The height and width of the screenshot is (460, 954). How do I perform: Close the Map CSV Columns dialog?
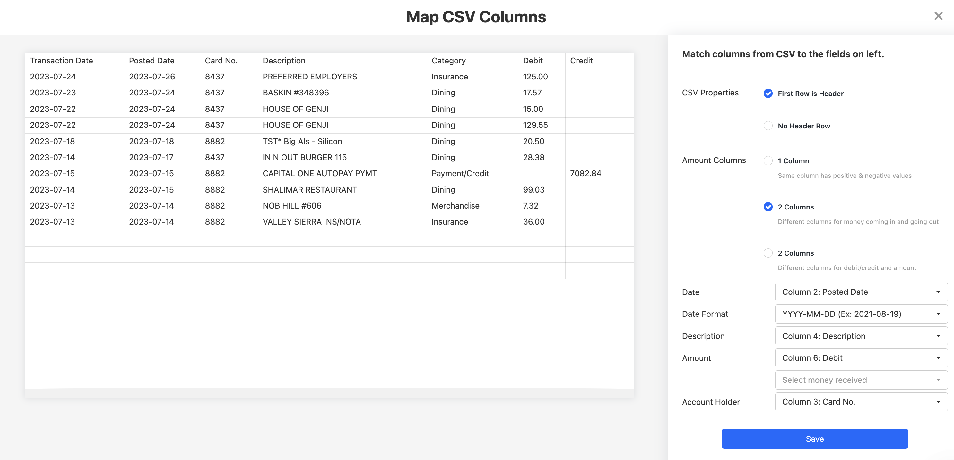tap(938, 16)
